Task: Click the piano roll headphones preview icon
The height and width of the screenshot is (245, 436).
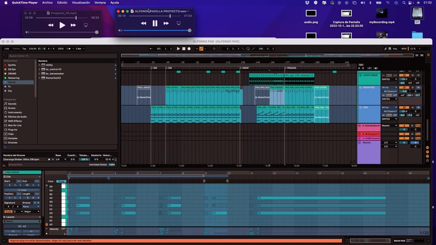Action: point(46,185)
